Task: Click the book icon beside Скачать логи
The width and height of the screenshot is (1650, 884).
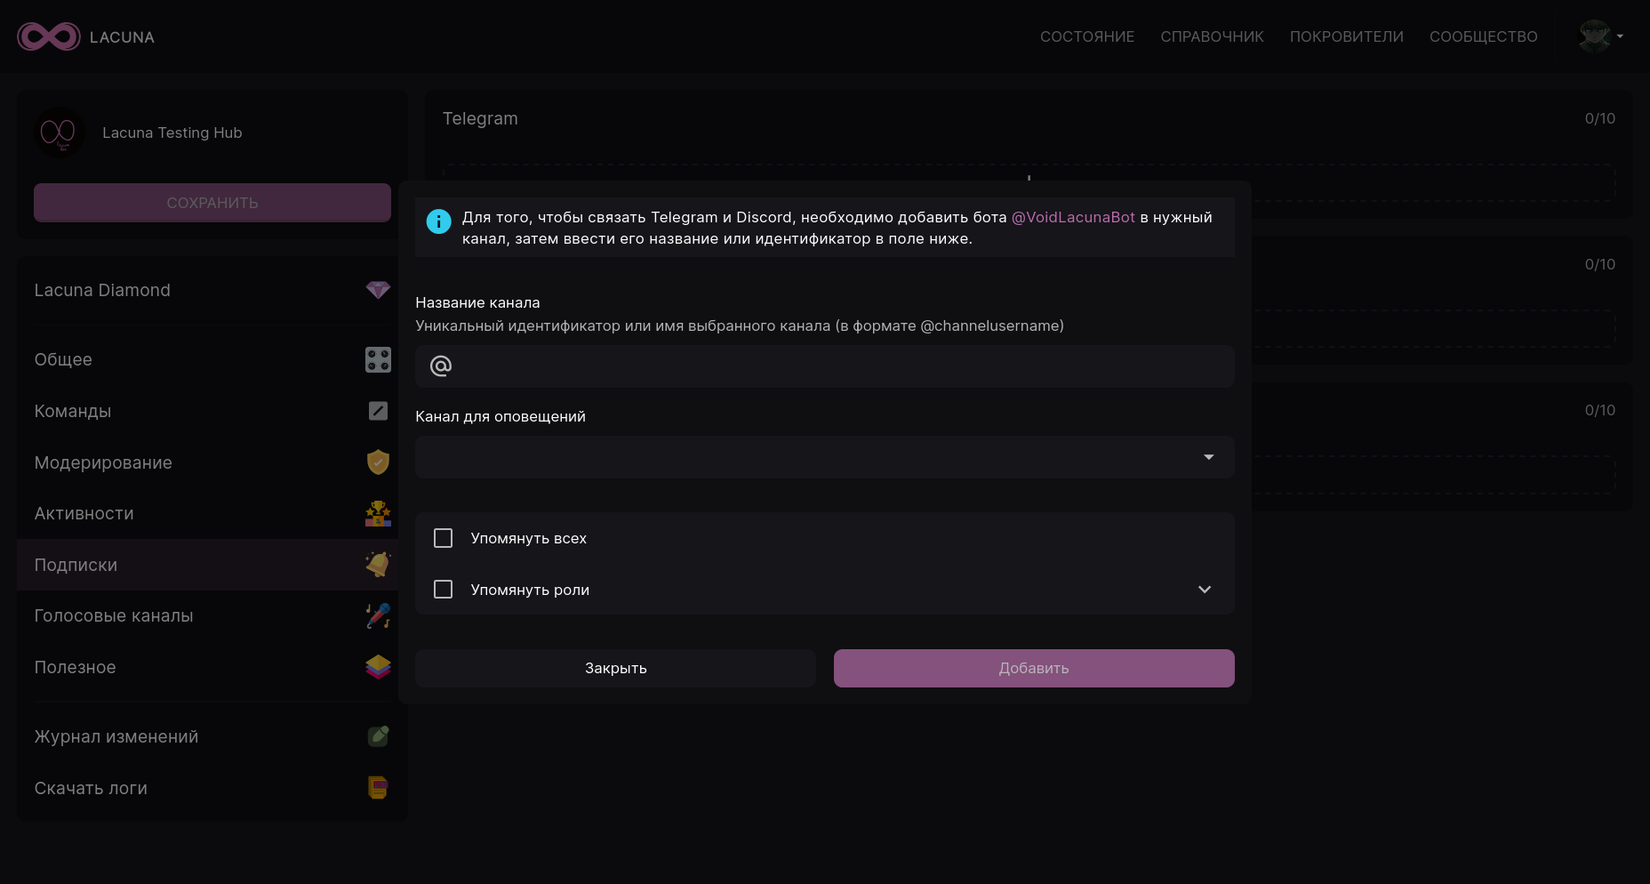Action: 378,788
